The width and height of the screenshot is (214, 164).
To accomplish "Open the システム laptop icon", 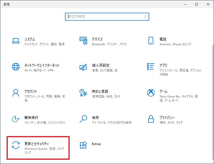I will (16, 41).
